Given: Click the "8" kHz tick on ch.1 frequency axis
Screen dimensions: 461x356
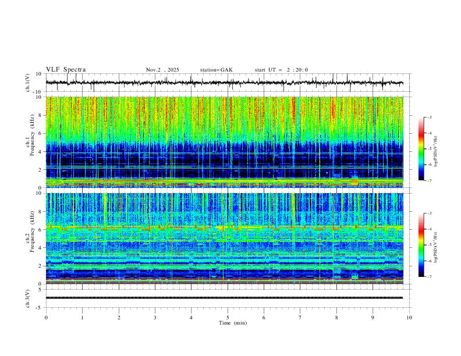Looking at the screenshot, I should tap(40, 115).
